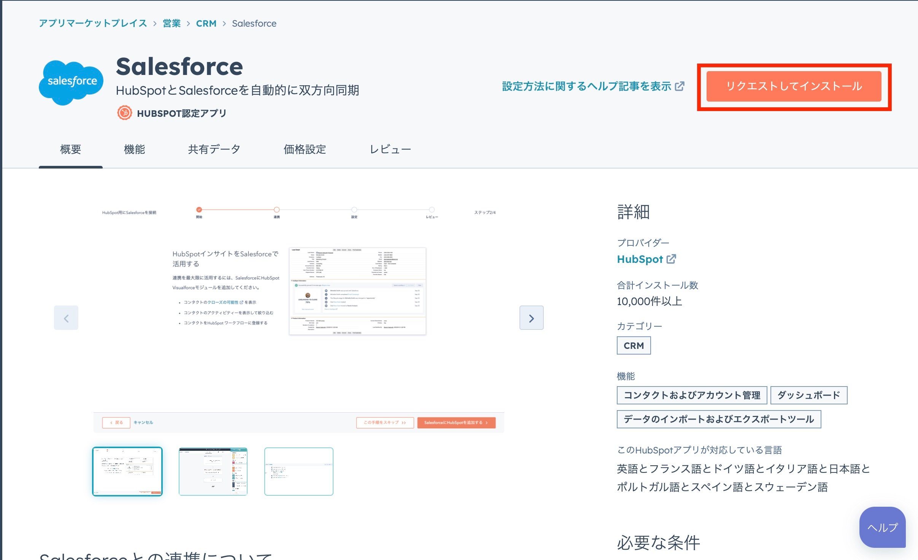Open the HubSpot provider link
Viewport: 918px width, 560px height.
[x=640, y=259]
